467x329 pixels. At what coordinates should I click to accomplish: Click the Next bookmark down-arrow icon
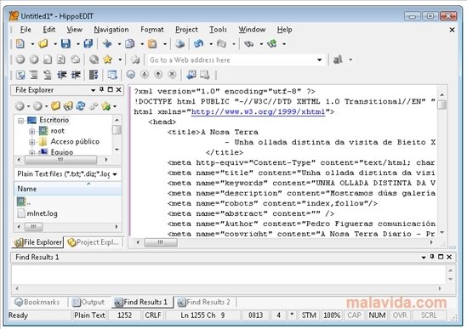145,75
